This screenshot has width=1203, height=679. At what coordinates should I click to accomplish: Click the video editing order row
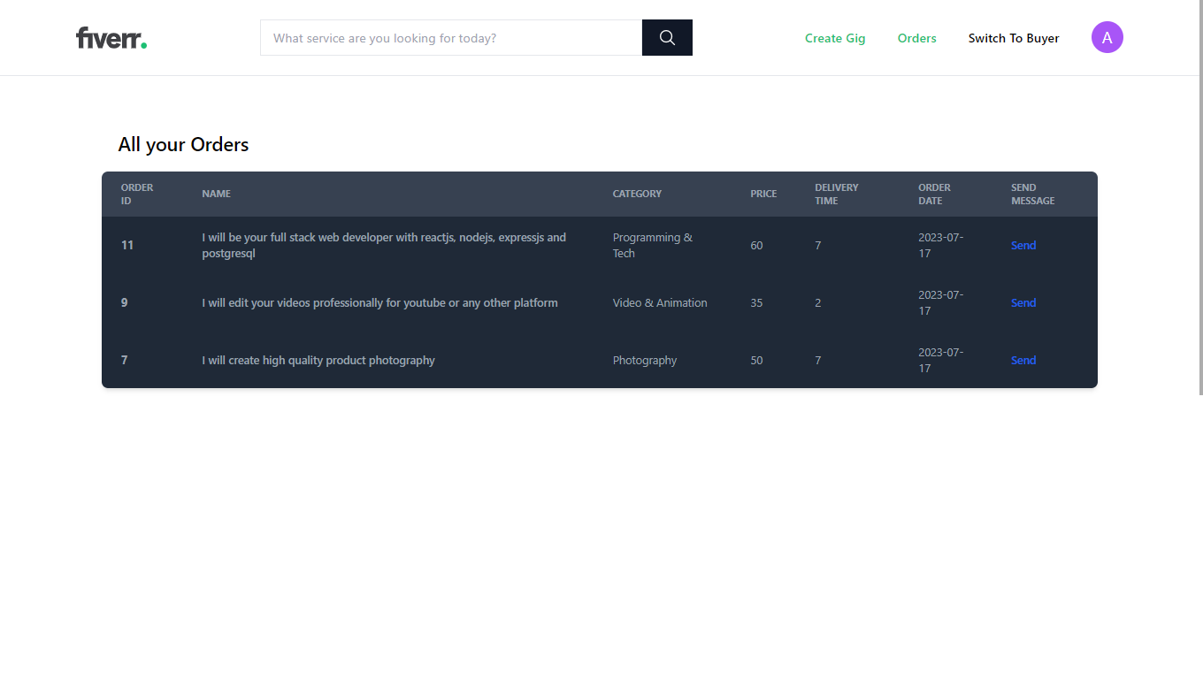point(379,302)
